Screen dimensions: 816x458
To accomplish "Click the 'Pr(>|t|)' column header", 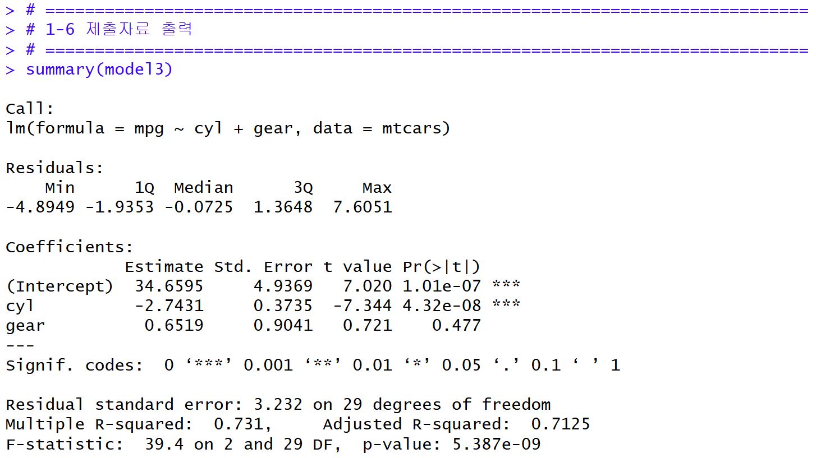I will (442, 267).
